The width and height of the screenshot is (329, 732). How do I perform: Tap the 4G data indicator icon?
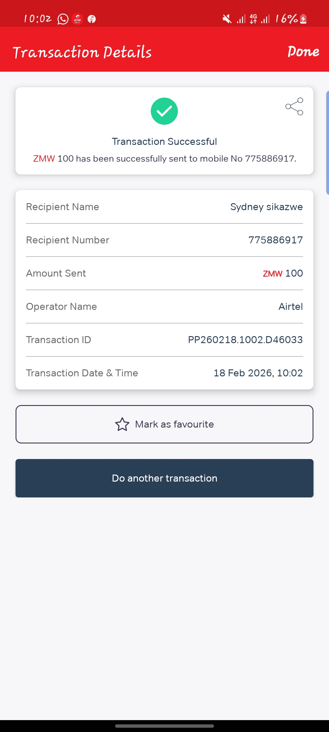[x=253, y=19]
